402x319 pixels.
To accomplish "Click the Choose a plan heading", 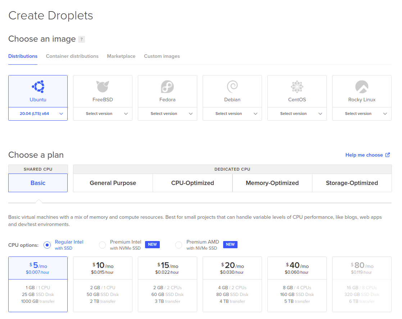I will 36,155.
